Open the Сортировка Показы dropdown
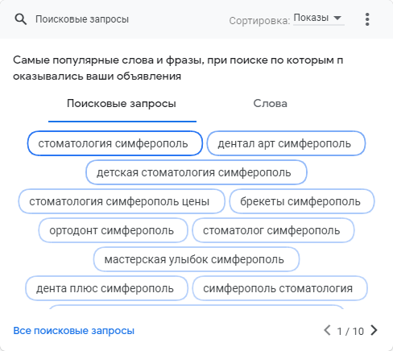The image size is (393, 351). [318, 19]
